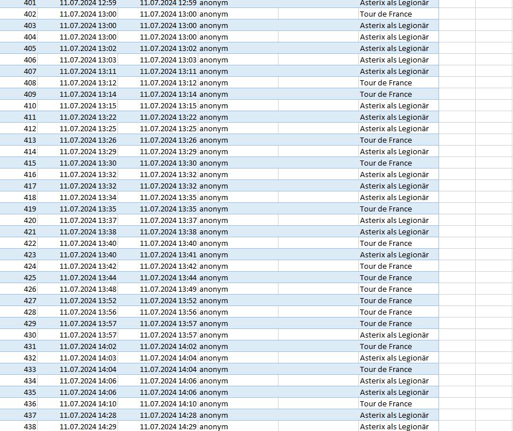Screen dimensions: 513x431
Task: Select anonym cell in row 421
Action: click(x=214, y=232)
